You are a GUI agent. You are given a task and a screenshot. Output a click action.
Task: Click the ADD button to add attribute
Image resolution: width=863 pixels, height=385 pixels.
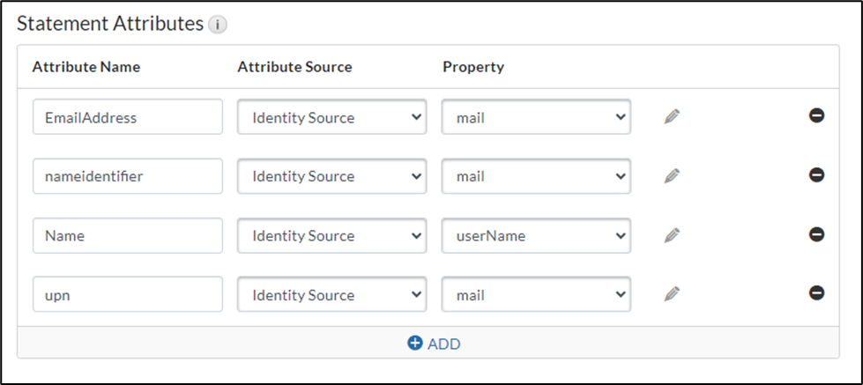click(x=434, y=344)
